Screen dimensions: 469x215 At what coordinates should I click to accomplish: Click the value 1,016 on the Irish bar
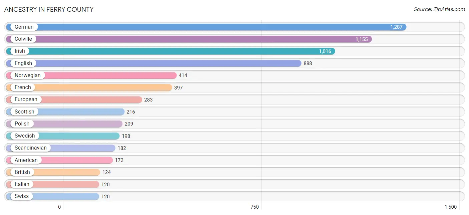(325, 51)
